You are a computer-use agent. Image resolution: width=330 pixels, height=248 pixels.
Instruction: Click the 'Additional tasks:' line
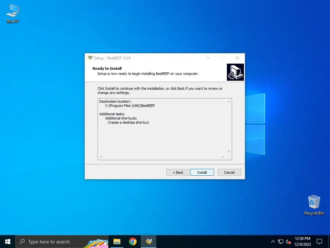click(112, 114)
